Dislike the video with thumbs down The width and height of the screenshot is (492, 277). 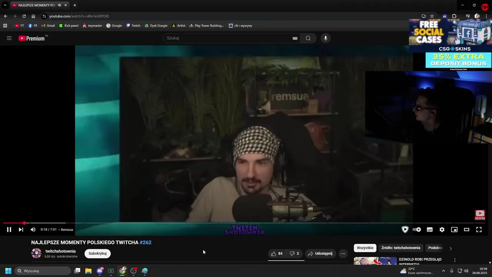[294, 254]
